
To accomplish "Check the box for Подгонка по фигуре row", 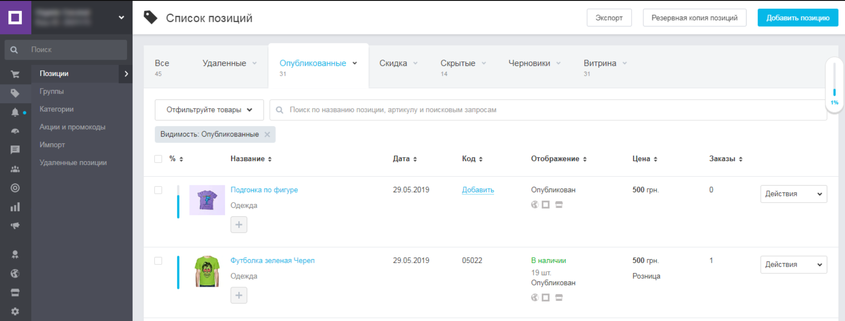I will [158, 190].
